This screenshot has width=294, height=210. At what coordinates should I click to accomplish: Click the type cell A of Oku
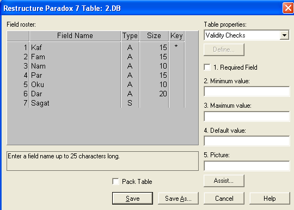[130, 84]
